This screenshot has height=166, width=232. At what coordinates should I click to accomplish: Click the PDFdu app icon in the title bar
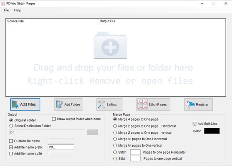point(3,3)
